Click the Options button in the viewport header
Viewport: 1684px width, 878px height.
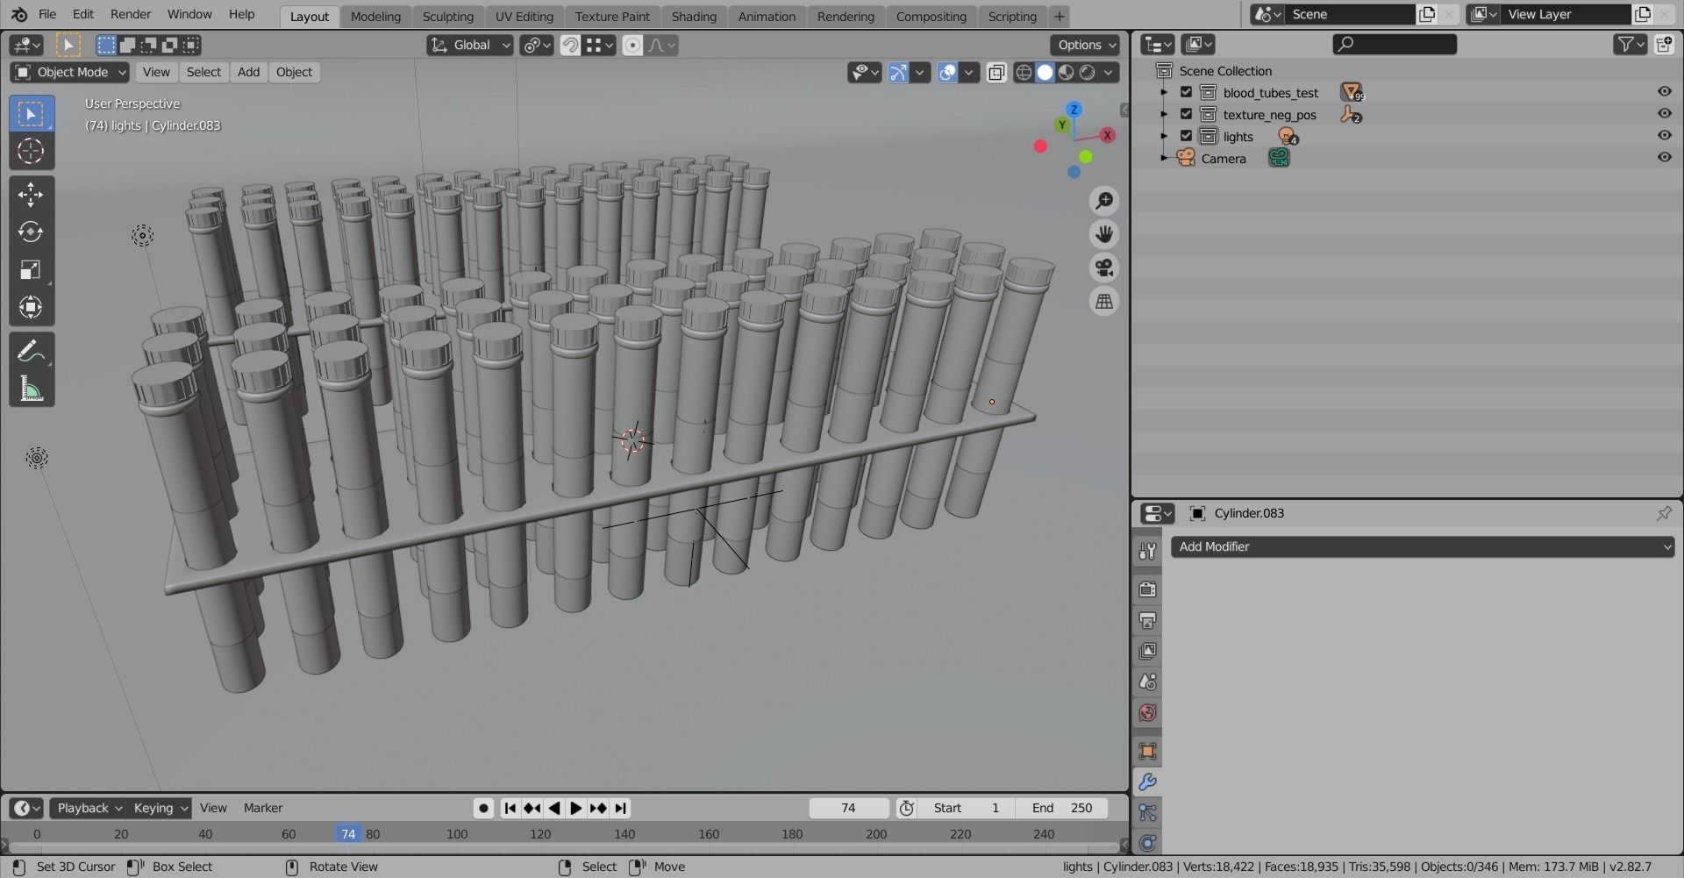(x=1084, y=45)
